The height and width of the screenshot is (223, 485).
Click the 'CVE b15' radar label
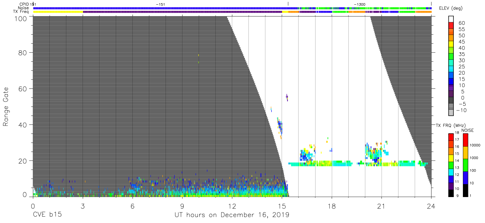tap(47, 215)
